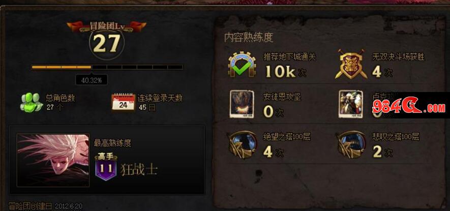The width and height of the screenshot is (450, 211).
Task: Click the red calendar login streak icon
Action: coord(123,103)
